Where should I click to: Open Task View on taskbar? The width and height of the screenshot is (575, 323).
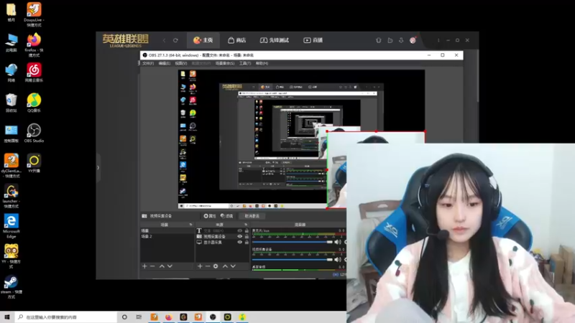(x=139, y=317)
